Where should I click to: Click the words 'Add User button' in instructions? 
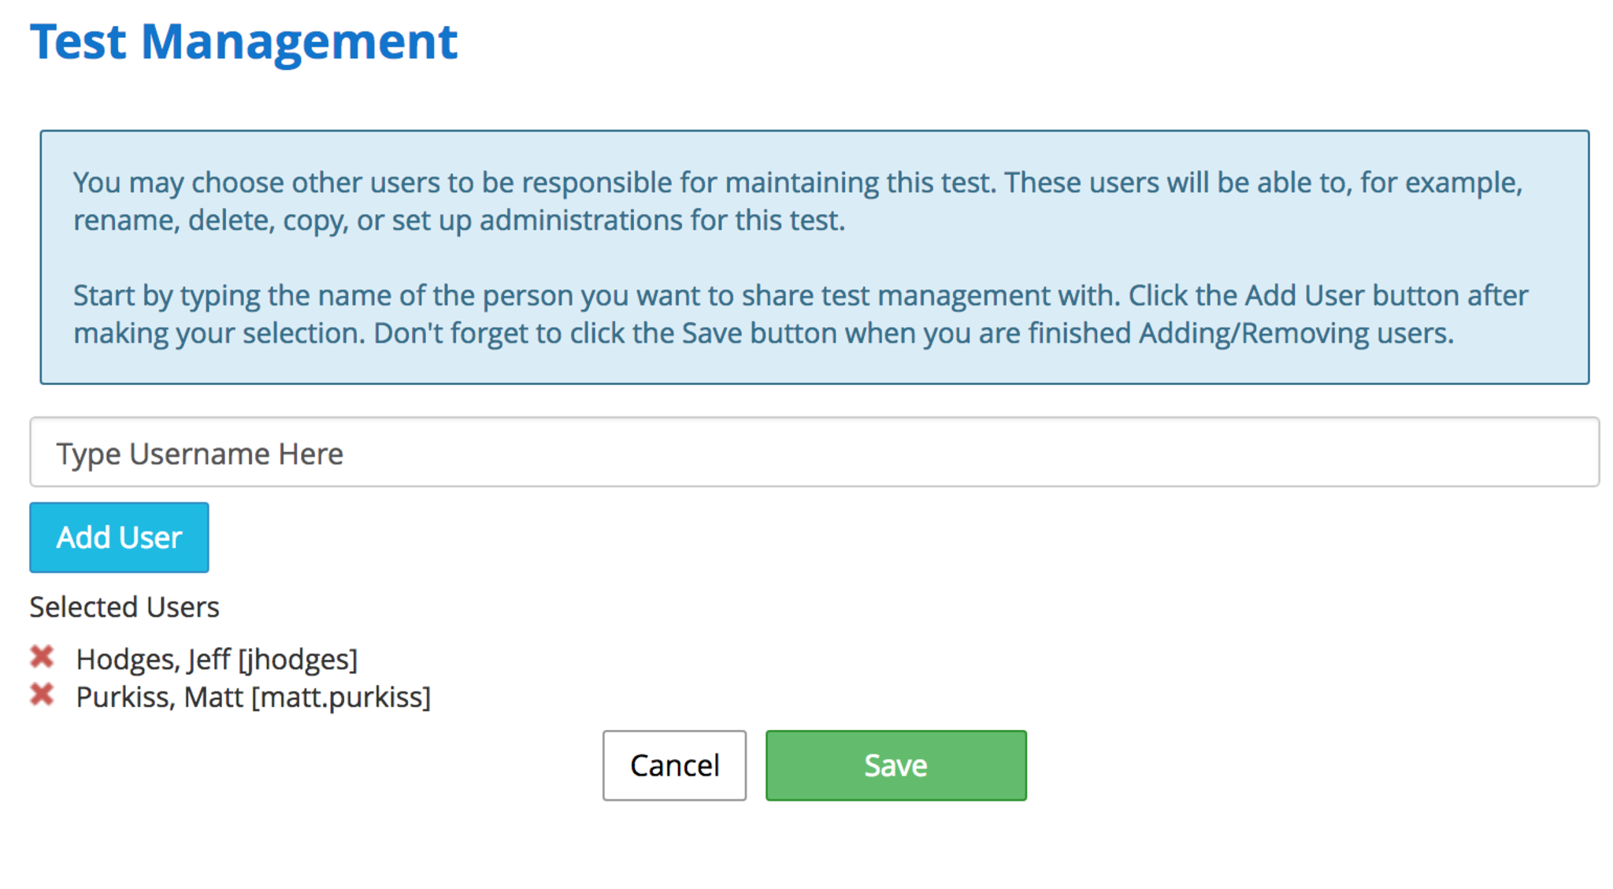(1352, 295)
